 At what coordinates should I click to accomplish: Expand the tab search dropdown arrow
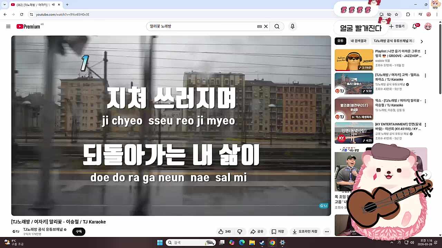4,4
